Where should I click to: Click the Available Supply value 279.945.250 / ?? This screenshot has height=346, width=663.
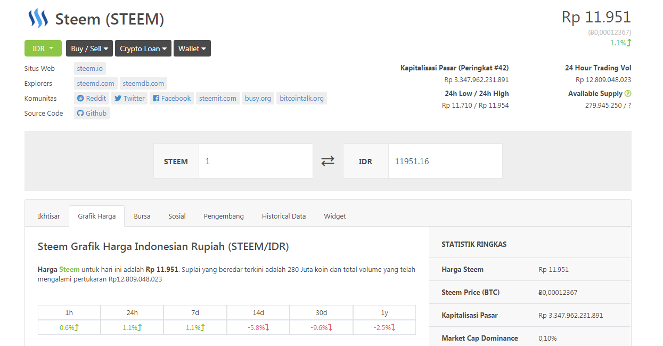pyautogui.click(x=608, y=105)
